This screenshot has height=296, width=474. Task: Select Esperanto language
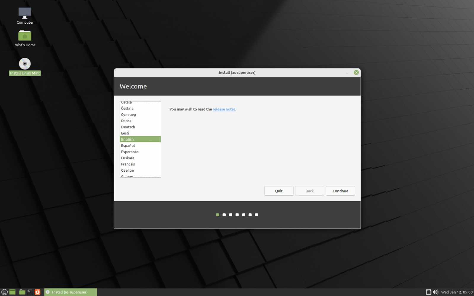point(140,152)
